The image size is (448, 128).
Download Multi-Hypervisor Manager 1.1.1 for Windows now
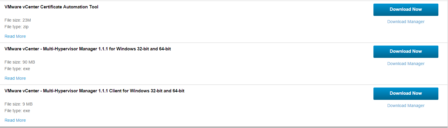click(x=406, y=52)
